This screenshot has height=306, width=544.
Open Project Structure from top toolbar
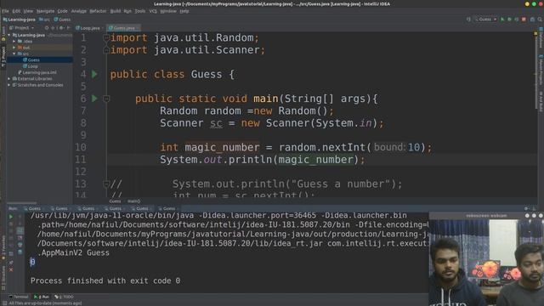[x=532, y=20]
